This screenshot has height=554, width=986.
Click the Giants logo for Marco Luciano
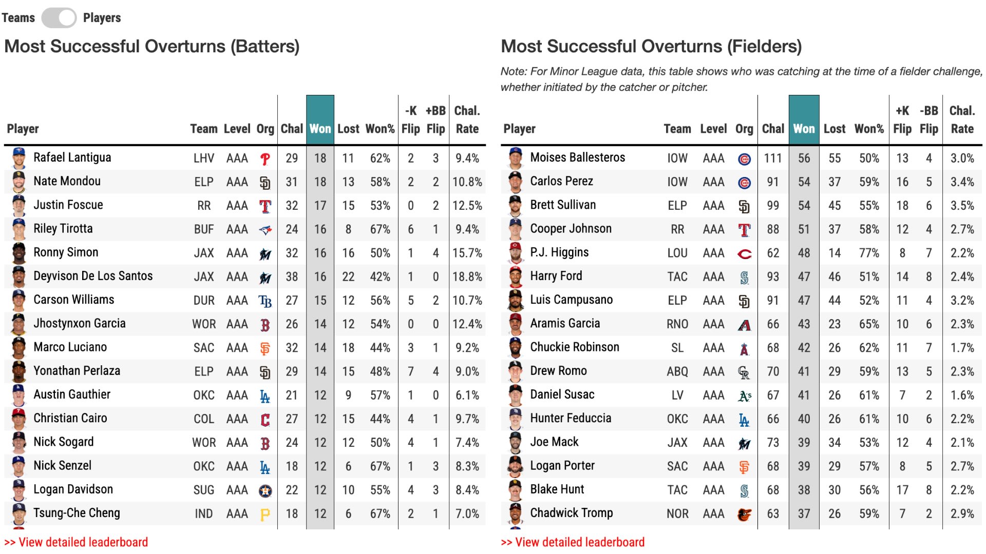click(x=265, y=349)
